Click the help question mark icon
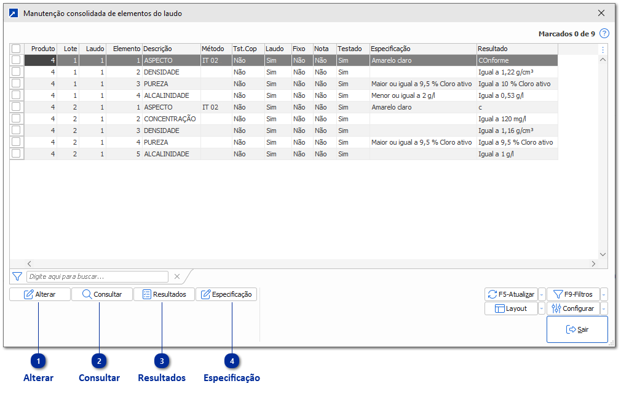 (604, 34)
